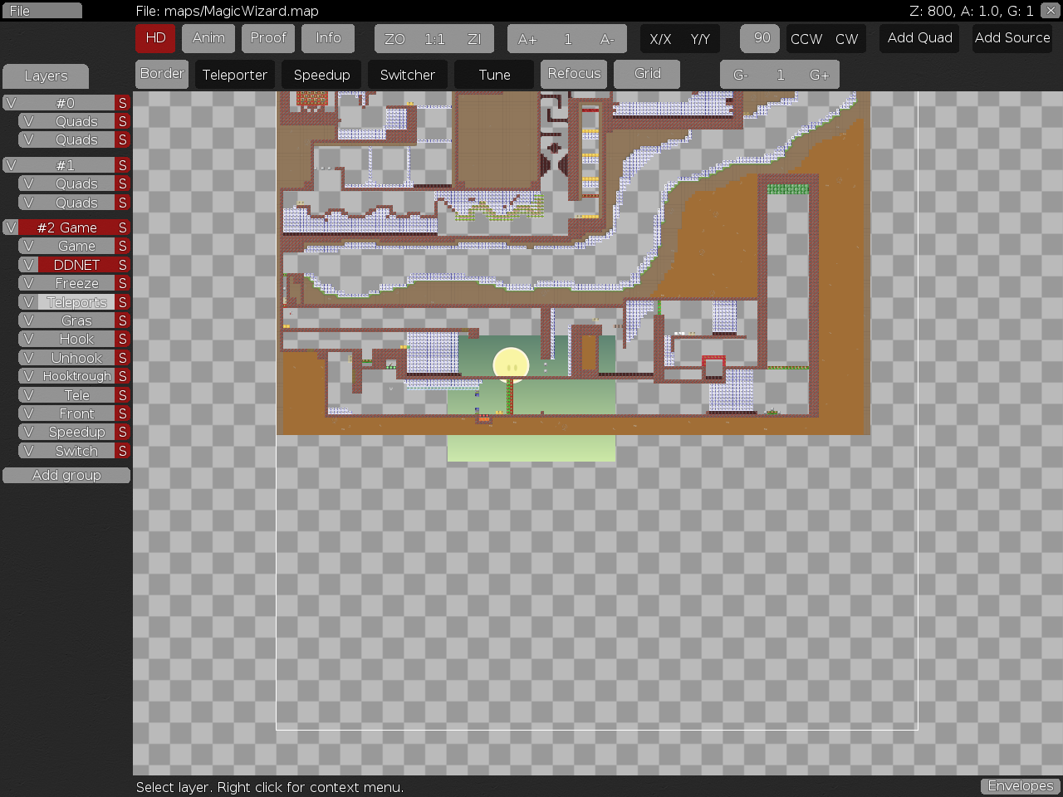This screenshot has width=1063, height=797.
Task: Increase grid size with G+
Action: click(820, 74)
